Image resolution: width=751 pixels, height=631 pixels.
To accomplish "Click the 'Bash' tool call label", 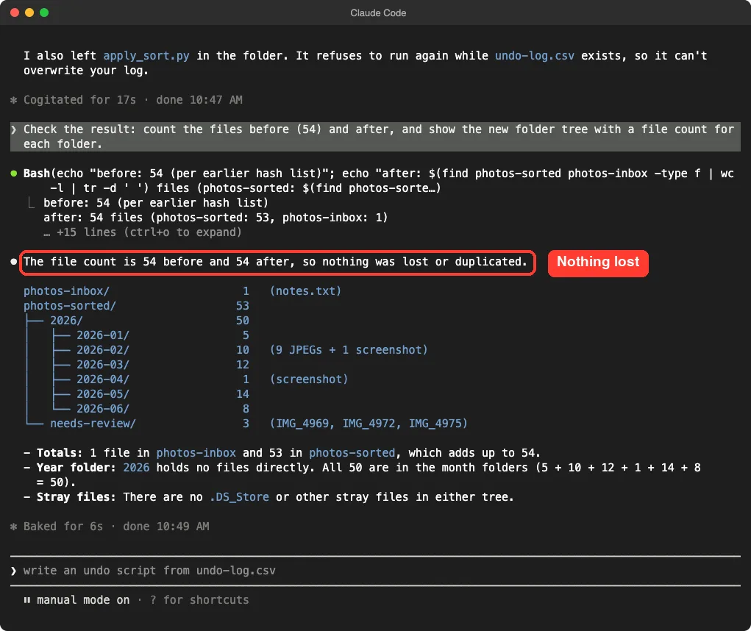I will (x=36, y=174).
